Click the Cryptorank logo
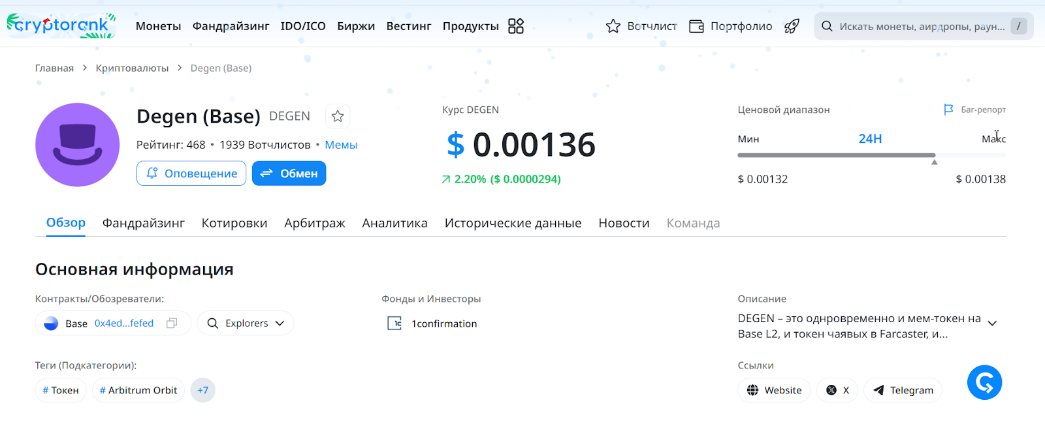 click(61, 25)
